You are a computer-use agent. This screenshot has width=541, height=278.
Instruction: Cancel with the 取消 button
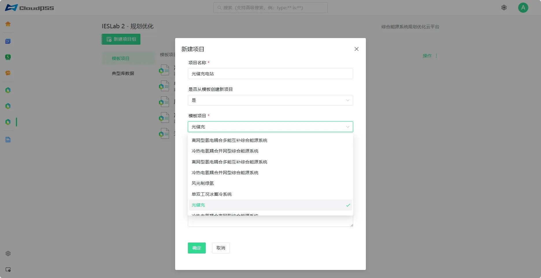click(x=221, y=248)
